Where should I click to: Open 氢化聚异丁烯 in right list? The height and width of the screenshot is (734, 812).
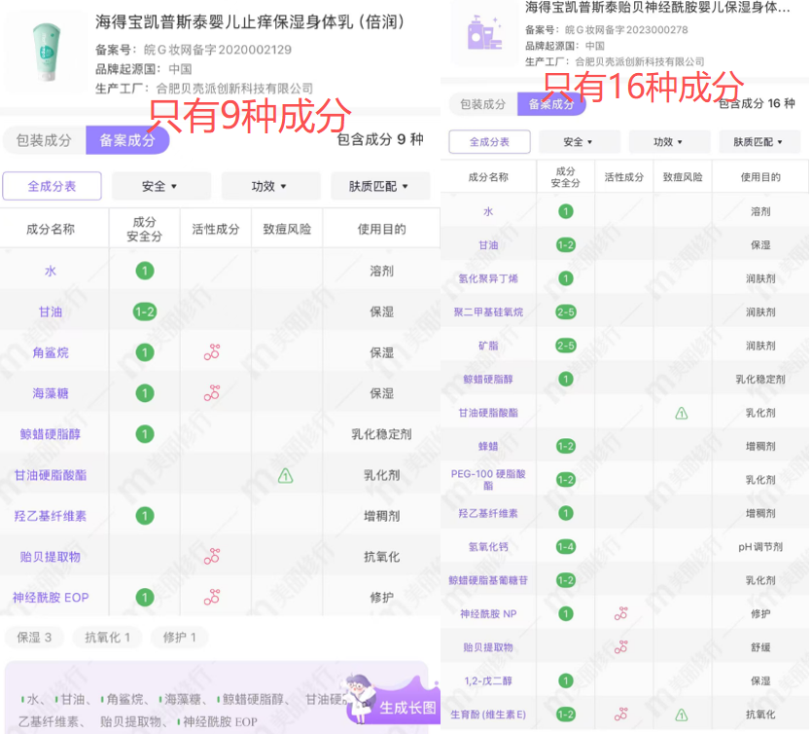point(488,278)
